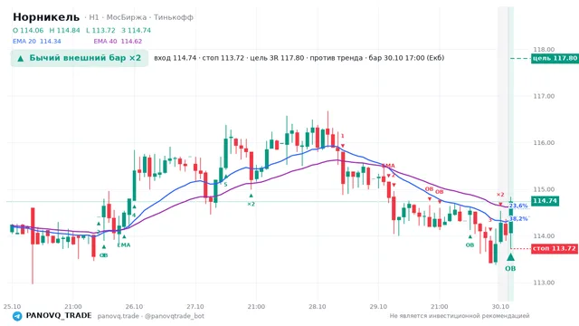This screenshot has width=579, height=326.
Task: Click the Telegram icon beside PANOVQ_TRADE
Action: click(17, 316)
